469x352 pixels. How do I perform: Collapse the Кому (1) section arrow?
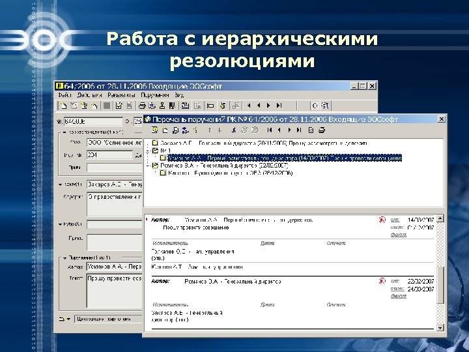(61, 184)
